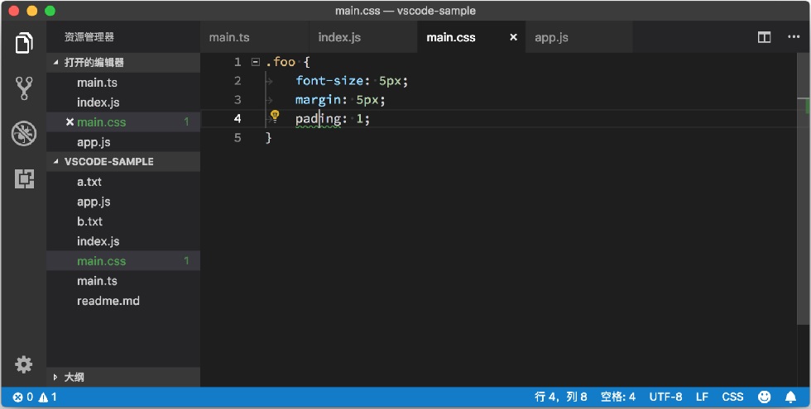811x409 pixels.
Task: Open the Debug view icon
Action: point(24,134)
